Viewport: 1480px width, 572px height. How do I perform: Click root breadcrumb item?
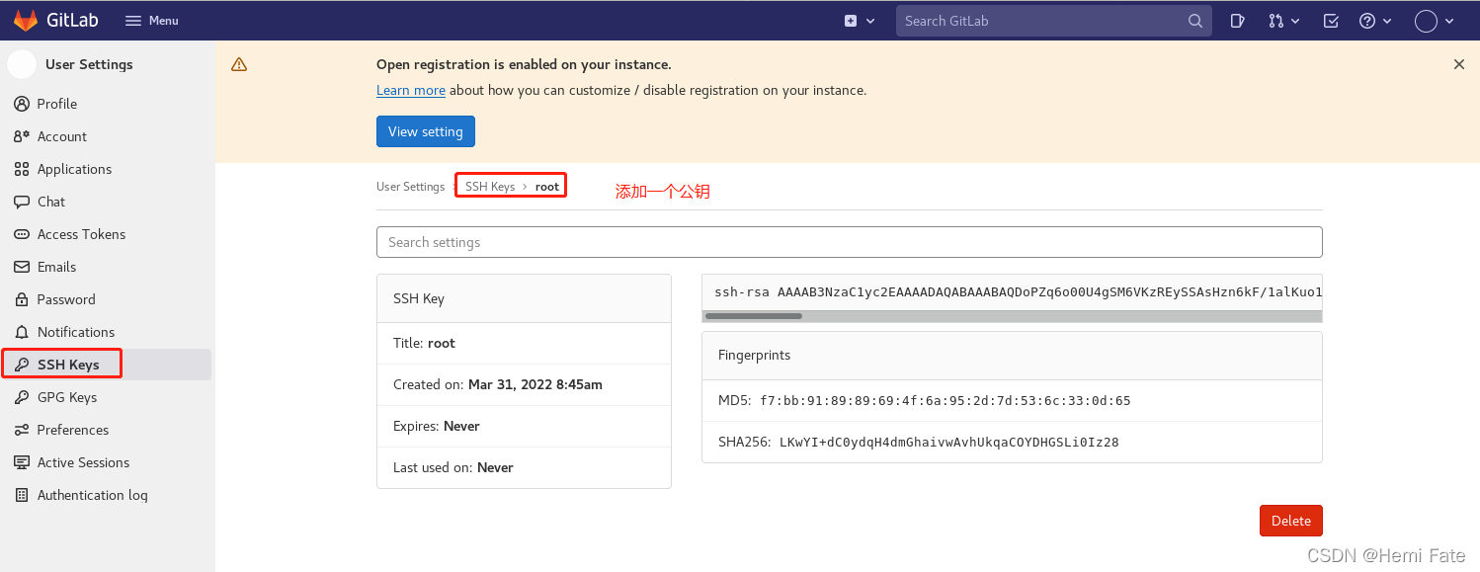point(547,187)
